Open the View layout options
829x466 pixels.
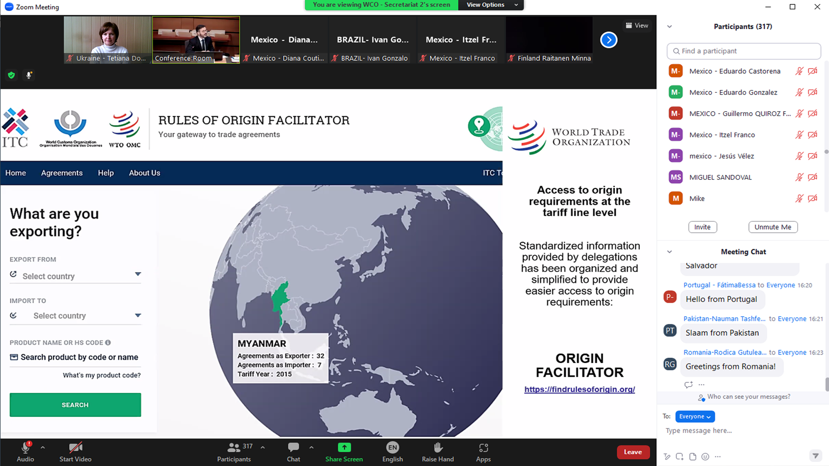pos(637,25)
